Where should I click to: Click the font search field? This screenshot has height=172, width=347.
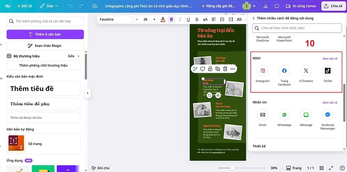pos(45,21)
